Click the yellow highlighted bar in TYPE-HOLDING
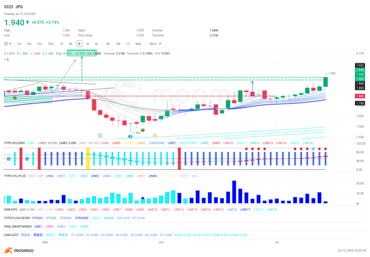 (x=88, y=159)
